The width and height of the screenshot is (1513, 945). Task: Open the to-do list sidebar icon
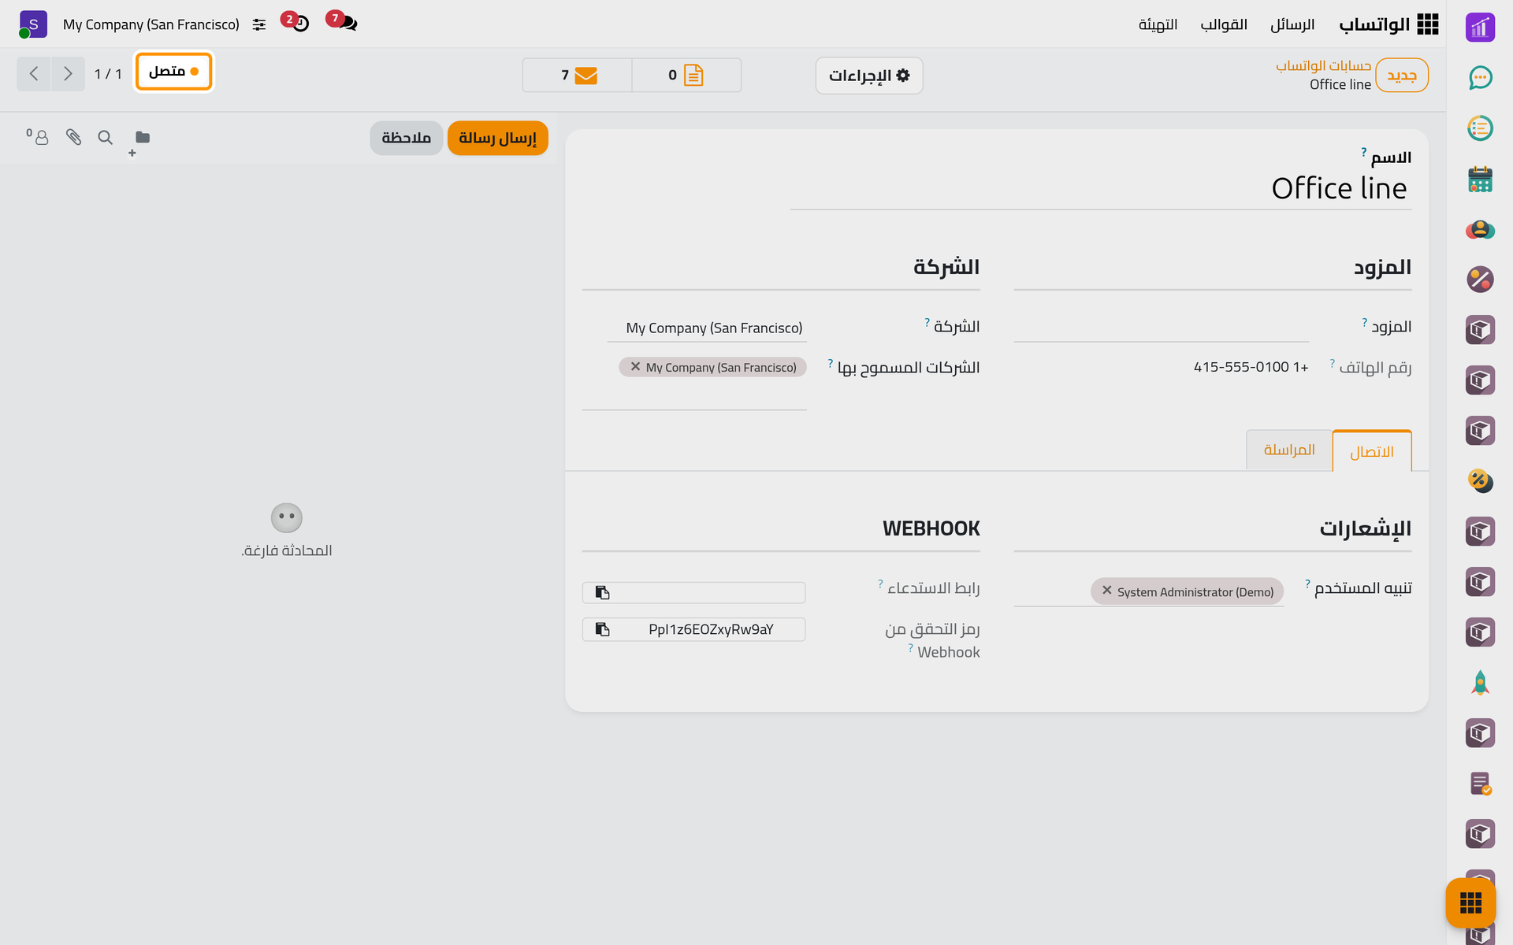point(1480,128)
